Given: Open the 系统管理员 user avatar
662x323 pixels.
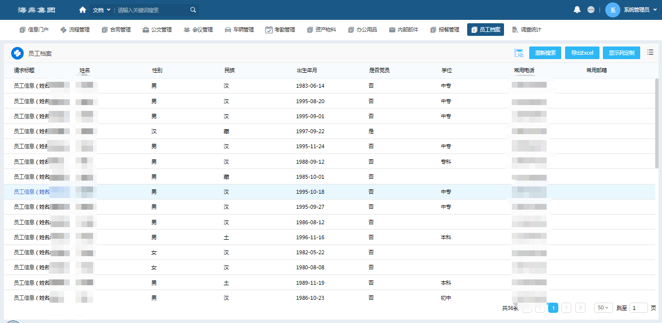Looking at the screenshot, I should (613, 10).
